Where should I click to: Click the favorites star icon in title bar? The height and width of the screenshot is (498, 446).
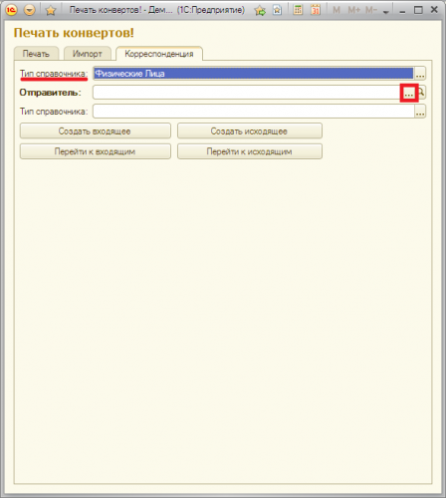click(x=51, y=10)
